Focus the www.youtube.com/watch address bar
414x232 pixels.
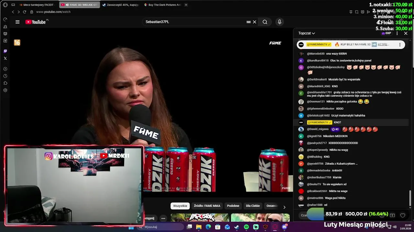pyautogui.click(x=53, y=12)
